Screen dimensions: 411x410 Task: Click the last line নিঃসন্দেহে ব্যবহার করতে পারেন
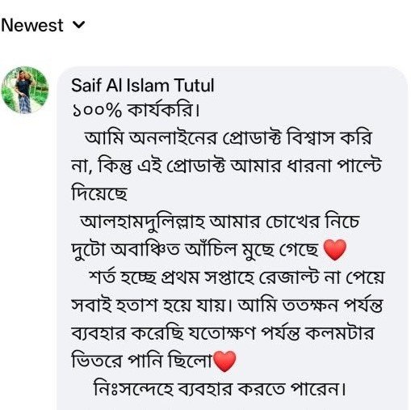tap(220, 389)
